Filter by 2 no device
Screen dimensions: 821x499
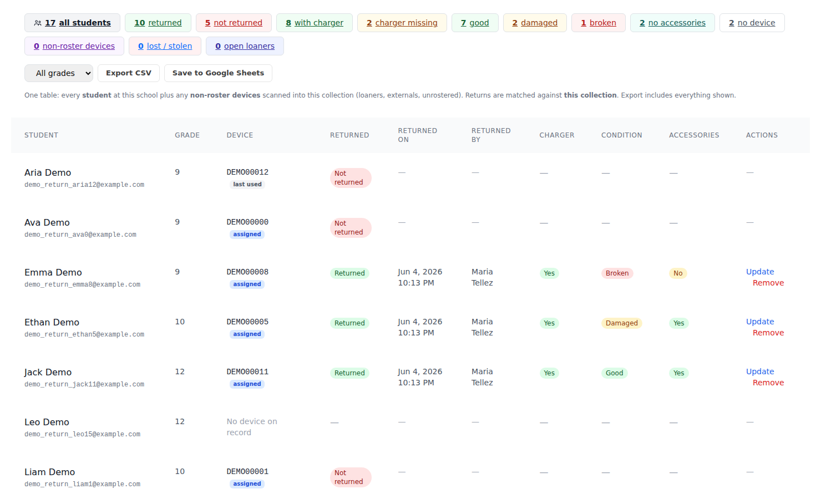coord(752,23)
